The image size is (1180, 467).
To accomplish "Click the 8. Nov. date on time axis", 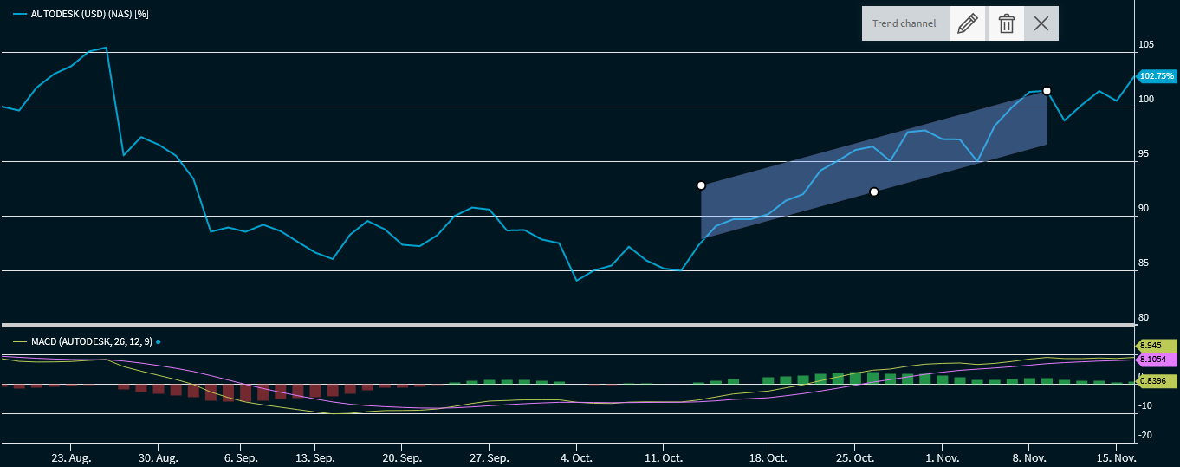I will click(x=1028, y=457).
